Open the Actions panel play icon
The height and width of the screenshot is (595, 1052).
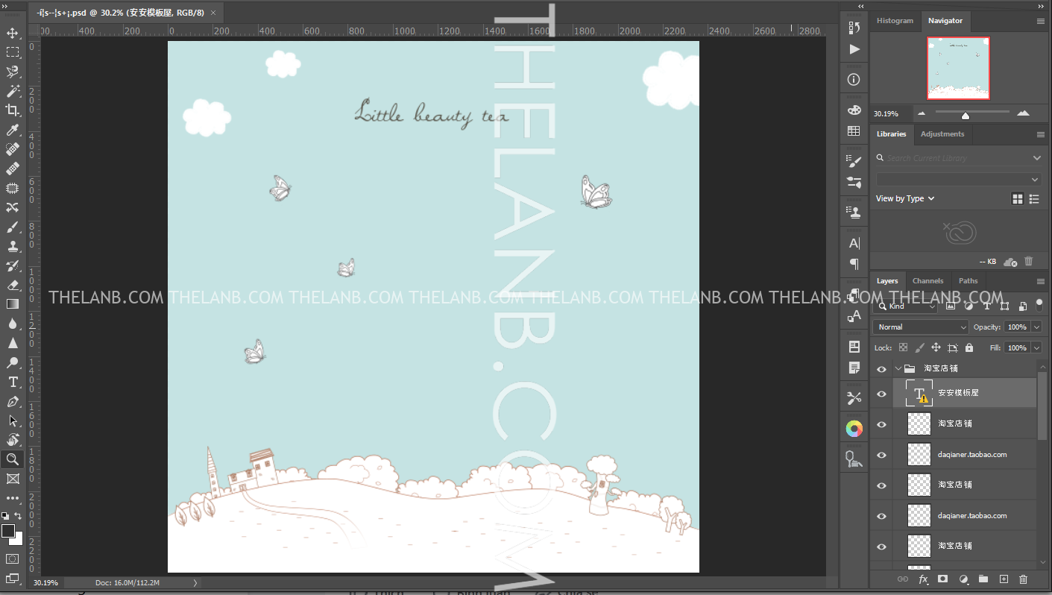coord(854,49)
